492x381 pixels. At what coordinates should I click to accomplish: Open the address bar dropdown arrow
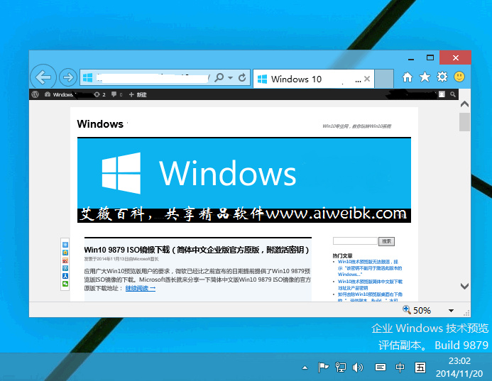tap(230, 77)
